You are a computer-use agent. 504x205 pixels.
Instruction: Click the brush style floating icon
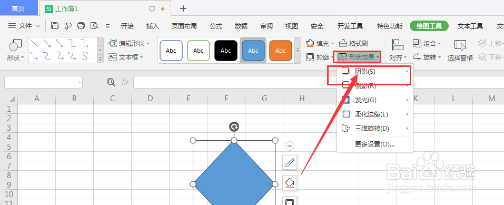[x=289, y=163]
